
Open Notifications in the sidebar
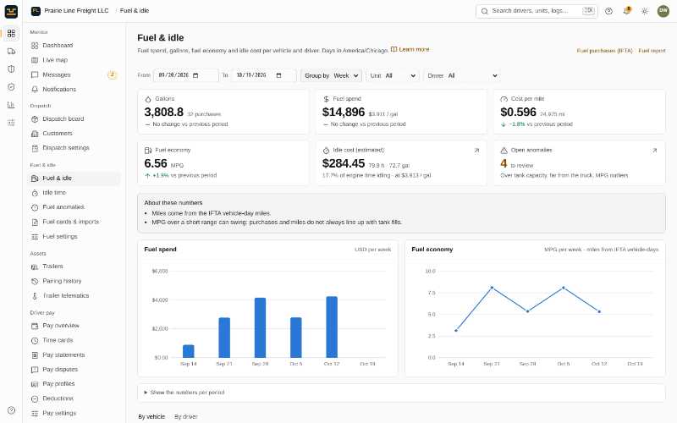[x=74, y=90]
